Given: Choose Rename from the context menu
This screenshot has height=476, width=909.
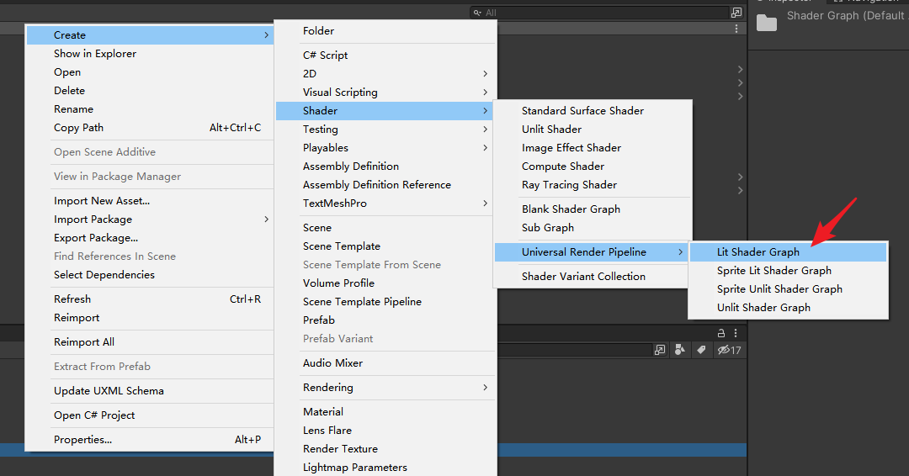Looking at the screenshot, I should tap(150, 109).
